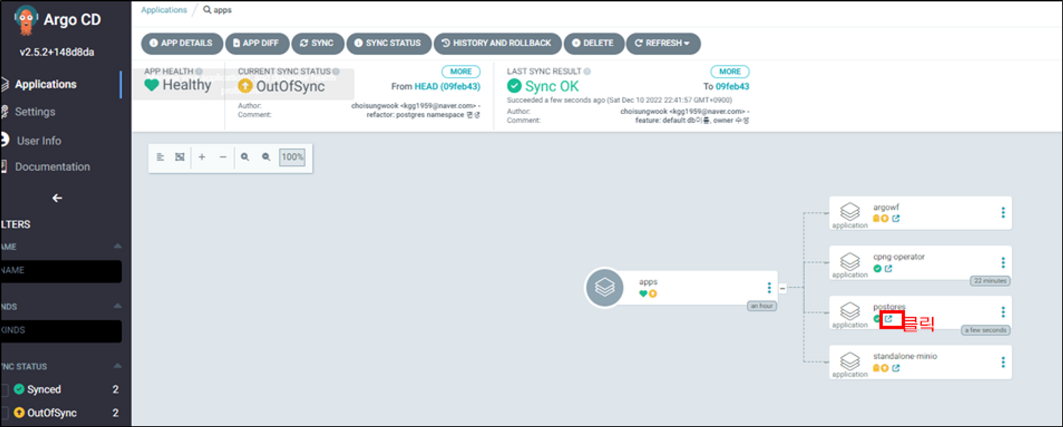Open the standalone-minio node three-dot menu
Viewport: 1063px width, 427px height.
1003,362
